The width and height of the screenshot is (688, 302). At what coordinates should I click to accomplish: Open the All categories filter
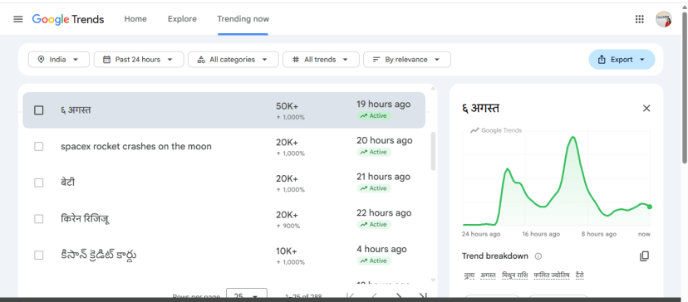[233, 60]
